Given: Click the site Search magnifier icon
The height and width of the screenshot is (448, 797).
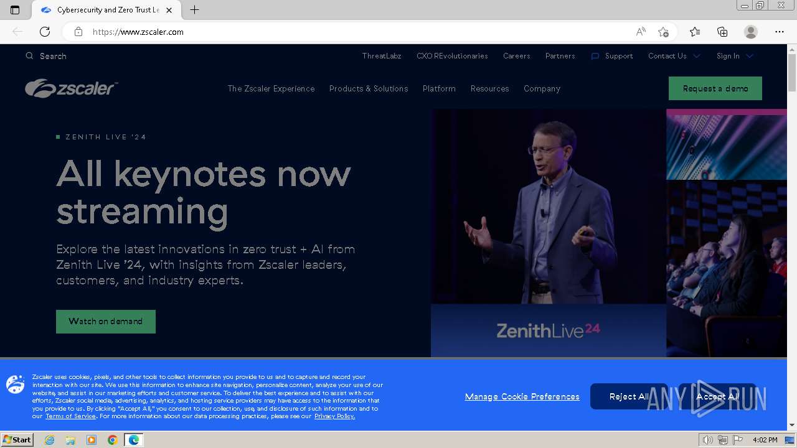Looking at the screenshot, I should click(29, 56).
